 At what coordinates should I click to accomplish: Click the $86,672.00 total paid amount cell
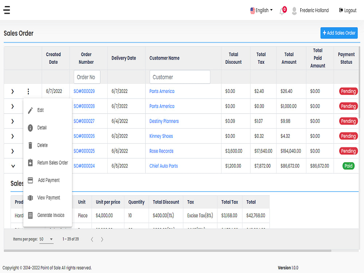point(320,166)
